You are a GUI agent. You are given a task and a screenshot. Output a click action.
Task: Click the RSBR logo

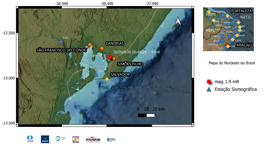[45, 139]
